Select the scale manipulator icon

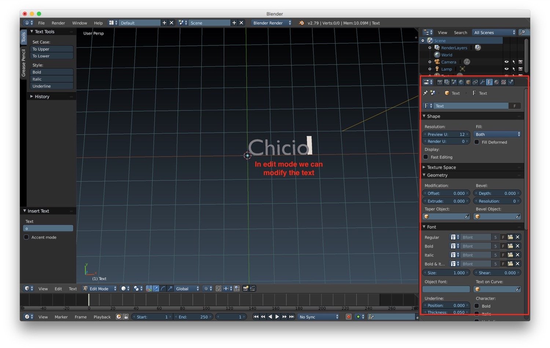pos(170,289)
